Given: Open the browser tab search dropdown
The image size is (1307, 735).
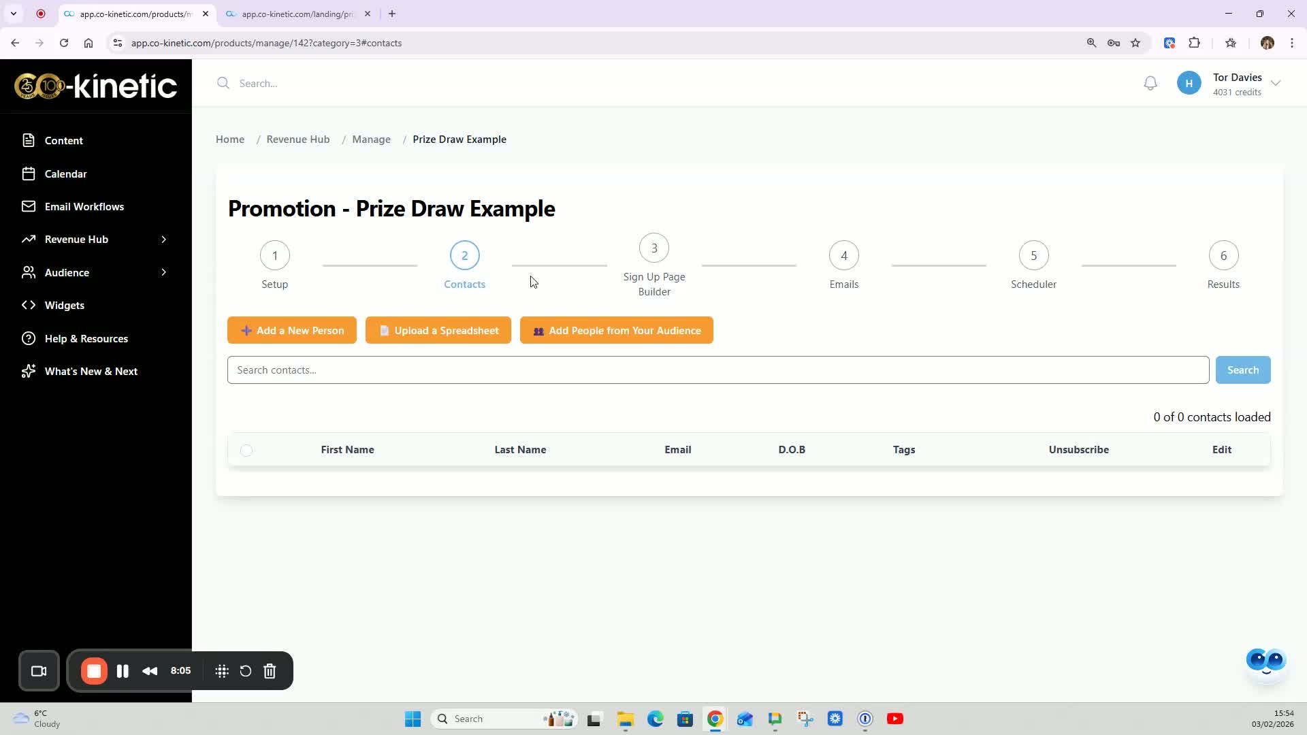Looking at the screenshot, I should pos(14,14).
